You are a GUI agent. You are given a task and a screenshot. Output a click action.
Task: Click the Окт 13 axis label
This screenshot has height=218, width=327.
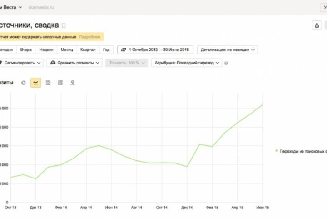pyautogui.click(x=10, y=208)
